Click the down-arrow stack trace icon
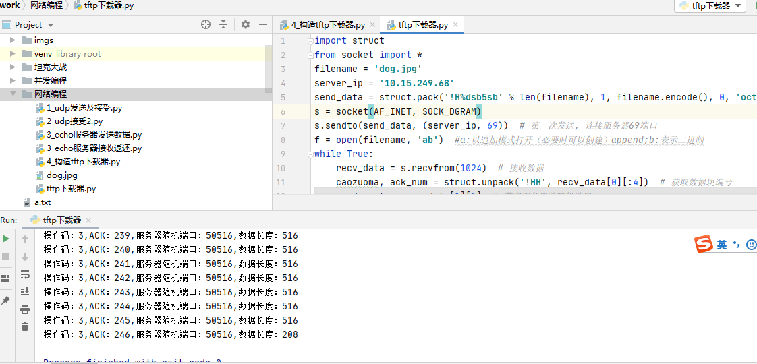 tap(25, 257)
